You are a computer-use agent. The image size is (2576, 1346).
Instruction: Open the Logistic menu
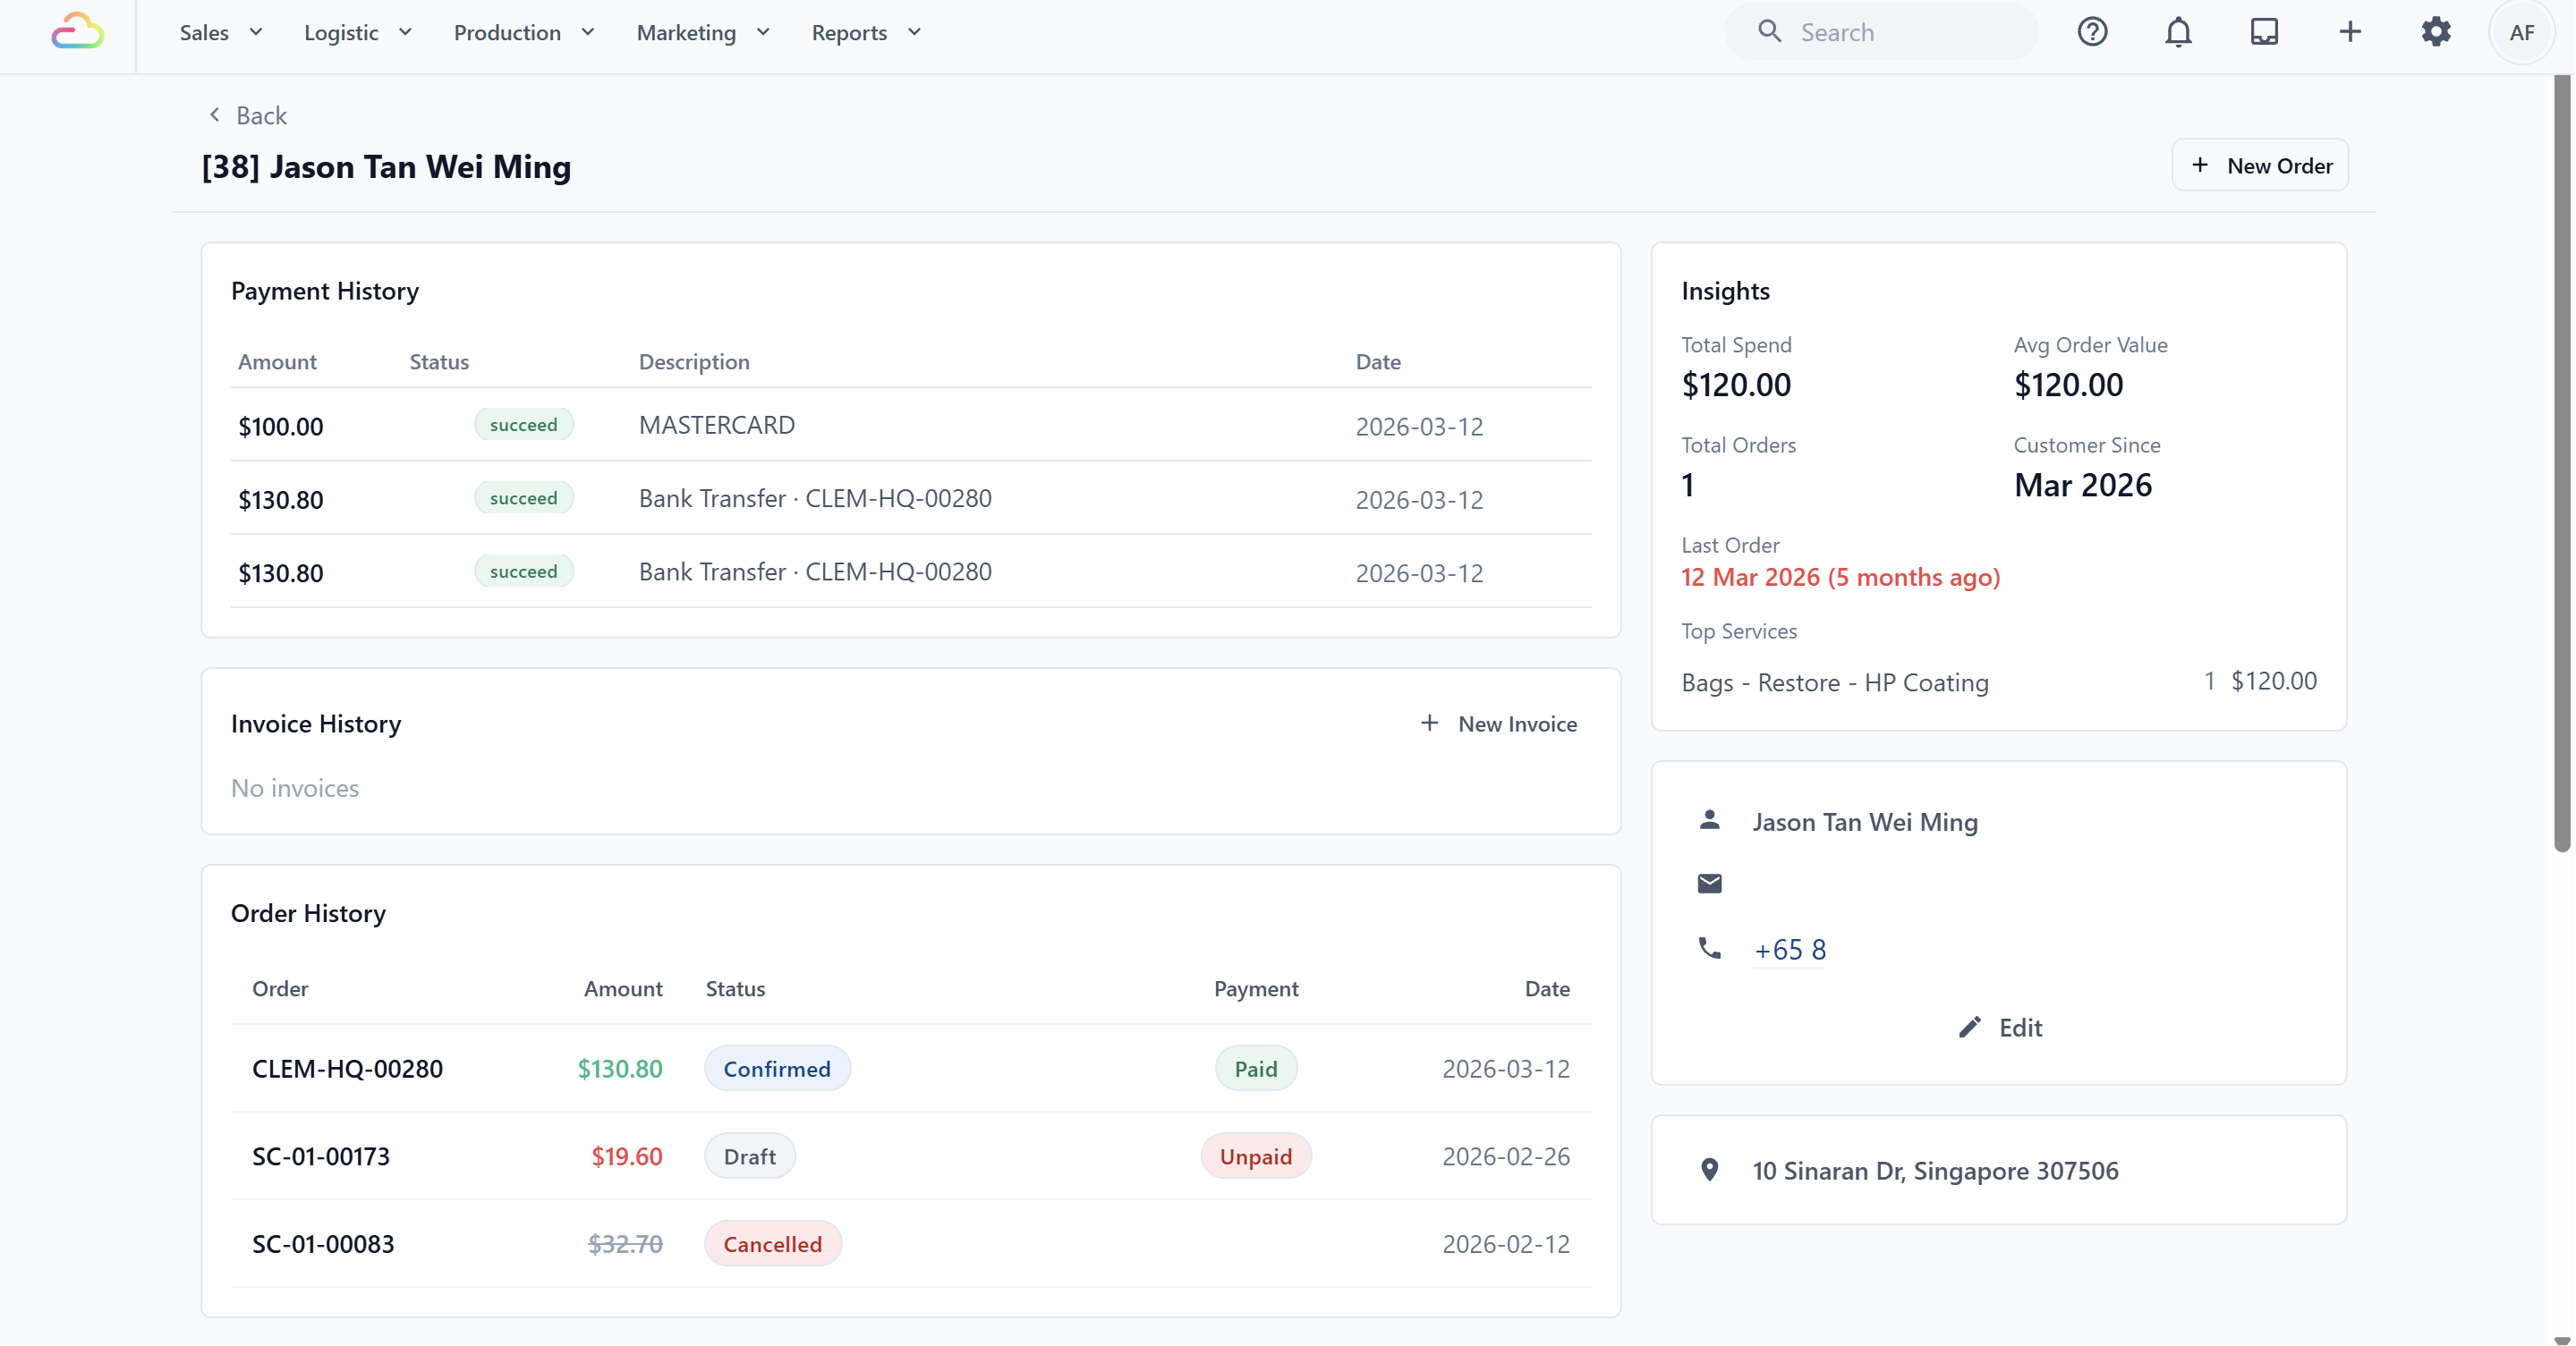coord(358,32)
